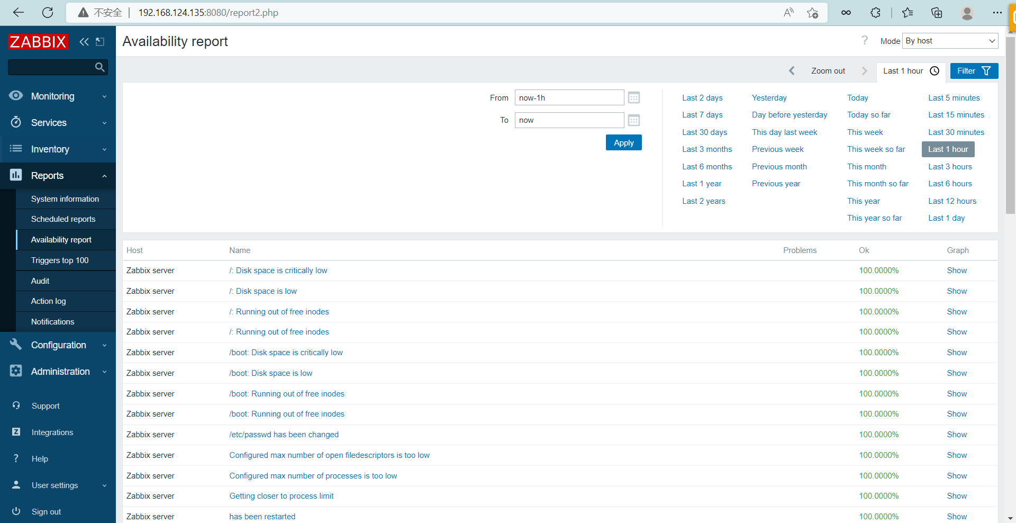The width and height of the screenshot is (1016, 523).
Task: Open the Mode 'By host' dropdown
Action: click(x=950, y=41)
